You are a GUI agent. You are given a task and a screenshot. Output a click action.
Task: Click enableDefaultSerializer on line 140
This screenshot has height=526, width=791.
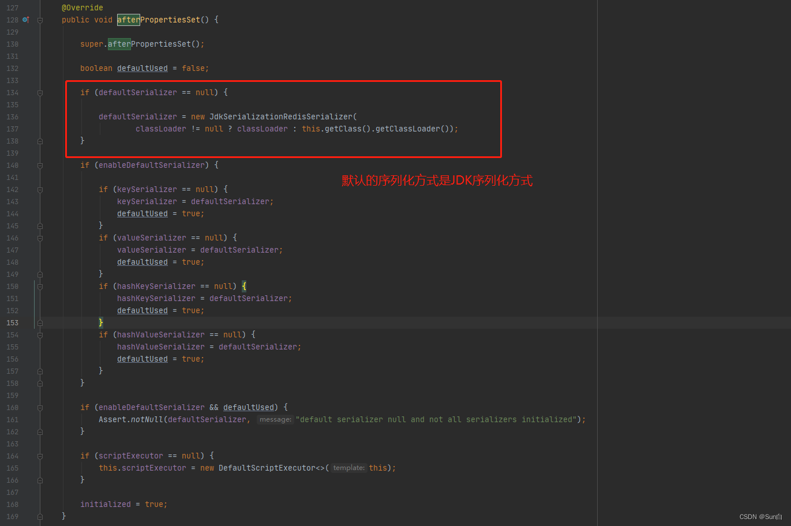(x=152, y=165)
